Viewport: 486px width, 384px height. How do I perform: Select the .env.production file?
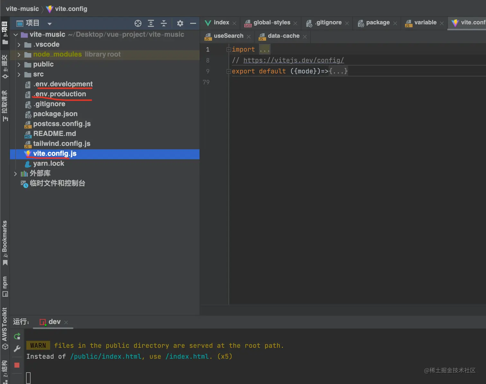click(60, 94)
